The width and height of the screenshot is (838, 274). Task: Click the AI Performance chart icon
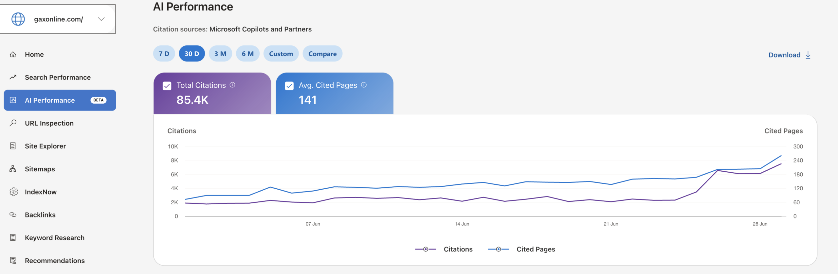coord(13,100)
